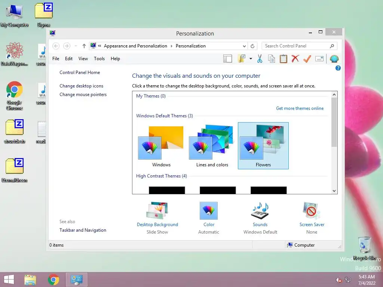Click Computer in the status bar
Viewport: 383px width, 287px height.
pyautogui.click(x=301, y=245)
